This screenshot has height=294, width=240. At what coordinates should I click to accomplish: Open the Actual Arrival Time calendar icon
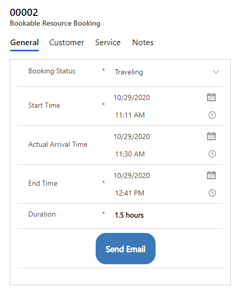(x=211, y=136)
